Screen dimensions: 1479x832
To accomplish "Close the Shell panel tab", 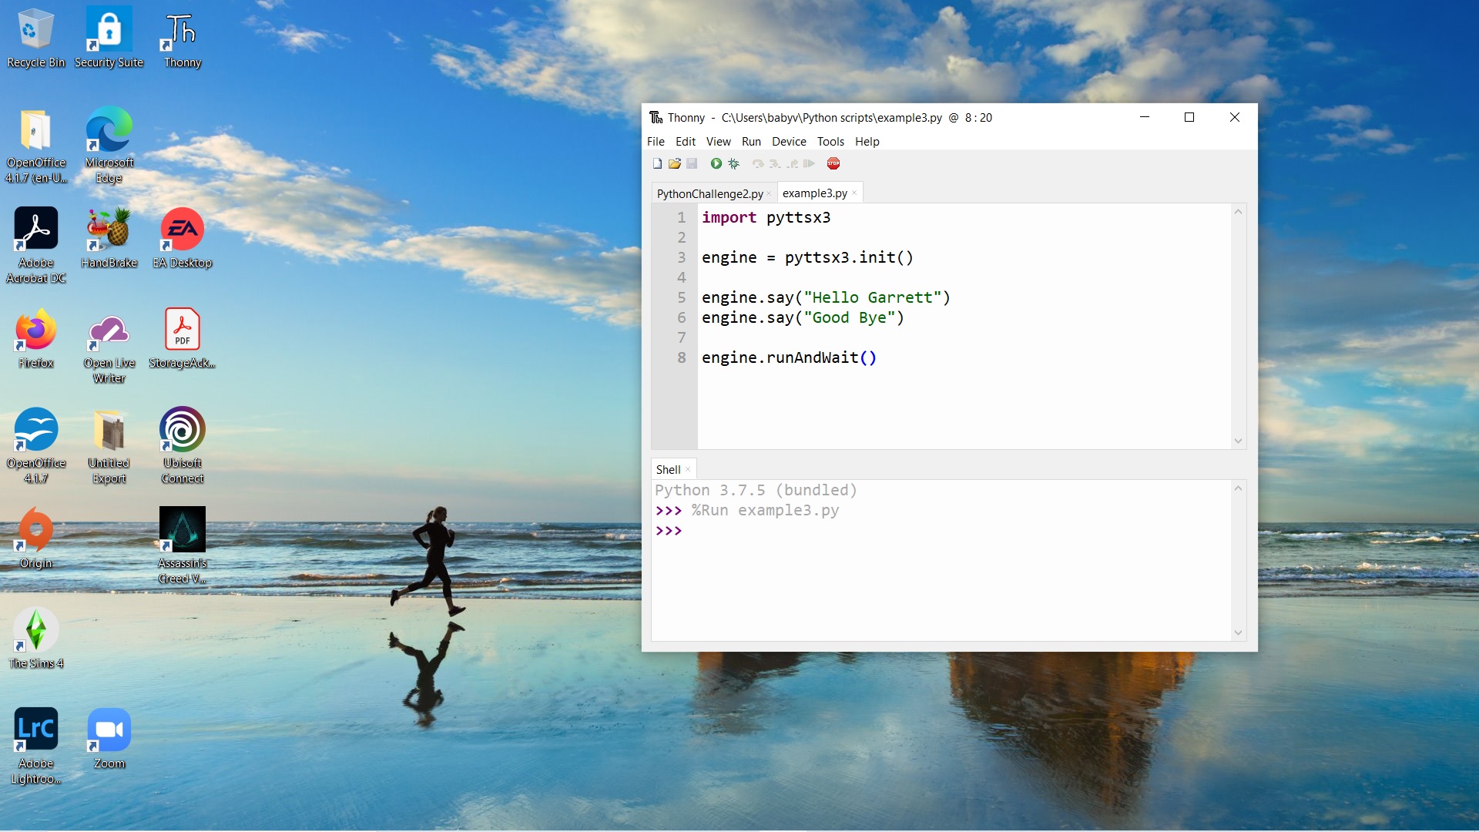I will pos(688,470).
